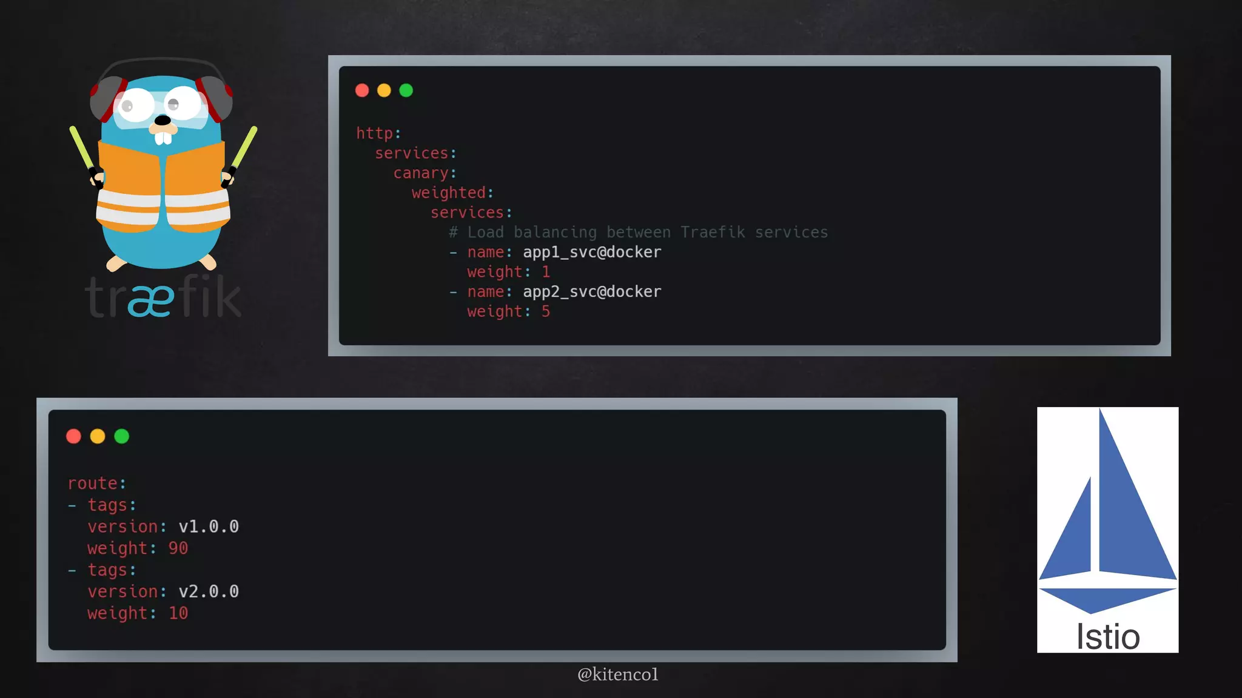Click red dot in Traefik code window
1242x698 pixels.
(x=362, y=91)
